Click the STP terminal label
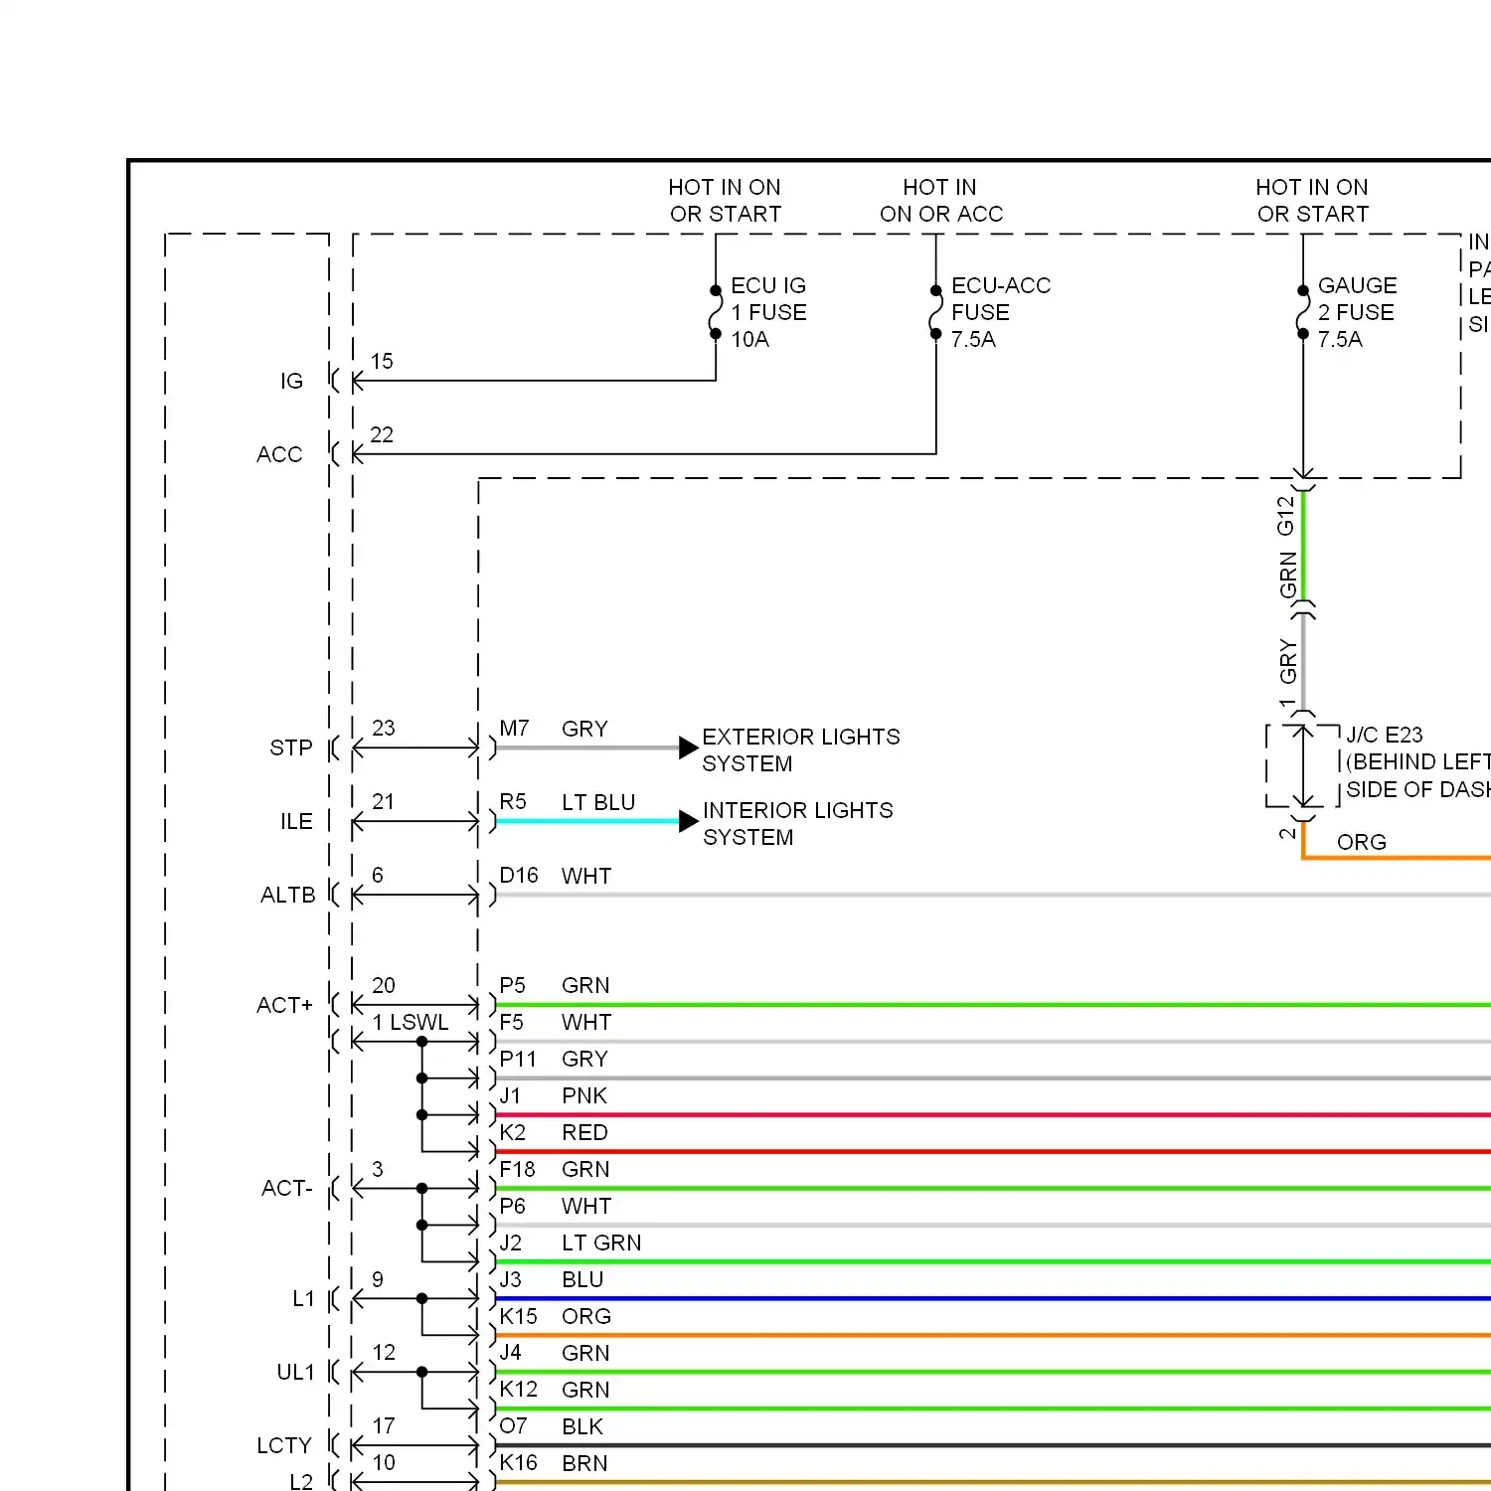 pos(291,747)
